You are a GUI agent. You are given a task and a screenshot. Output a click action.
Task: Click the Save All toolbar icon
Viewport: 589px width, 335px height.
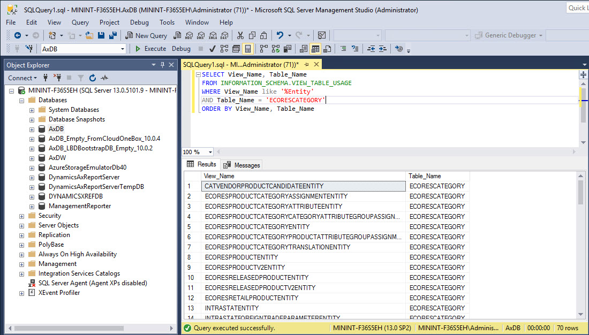coord(112,36)
